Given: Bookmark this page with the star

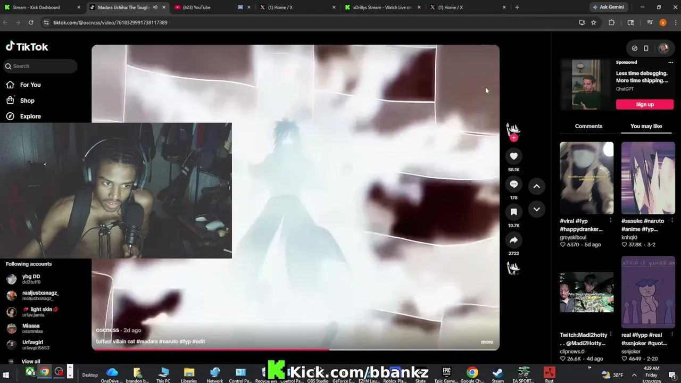Looking at the screenshot, I should tap(594, 22).
